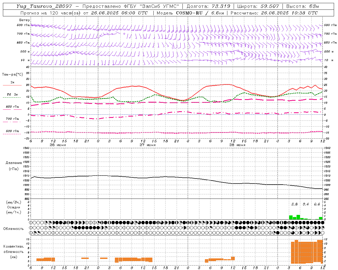Viewport: 338px width, 270px height.
Task: Click the '27 июня' date label
Action: coord(148,145)
